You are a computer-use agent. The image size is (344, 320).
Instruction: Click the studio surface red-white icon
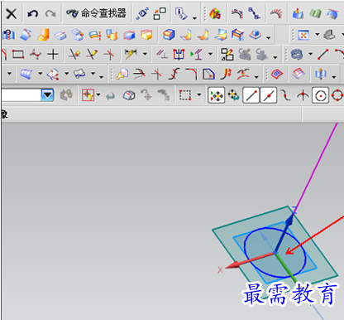click(x=53, y=74)
